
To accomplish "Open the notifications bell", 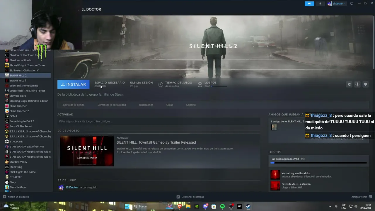I will 320,4.
